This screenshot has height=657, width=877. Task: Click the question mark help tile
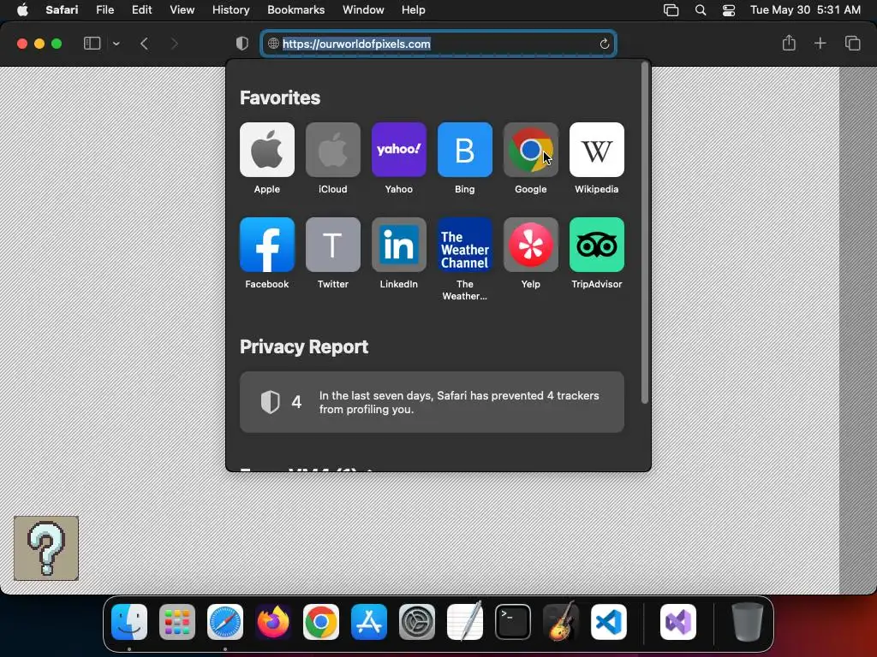(46, 548)
